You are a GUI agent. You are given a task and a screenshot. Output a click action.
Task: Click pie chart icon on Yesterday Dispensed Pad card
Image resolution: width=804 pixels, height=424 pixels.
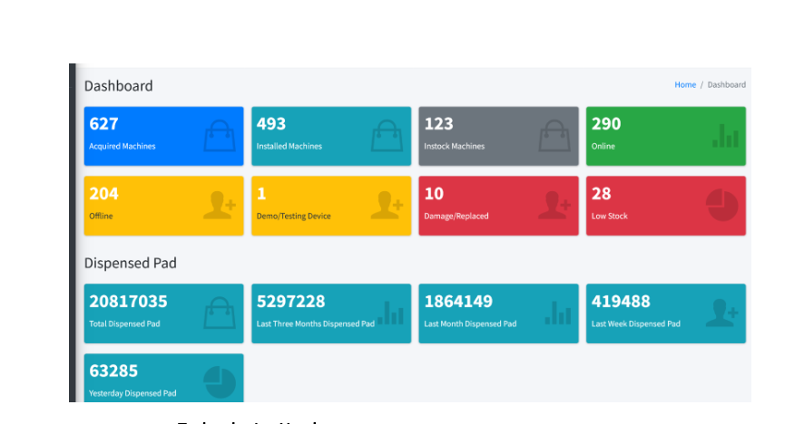(x=220, y=382)
